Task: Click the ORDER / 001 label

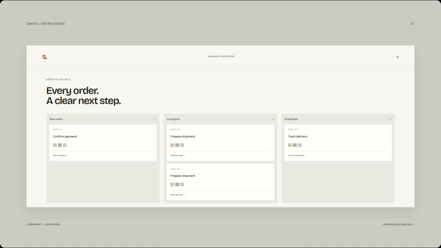Action: pos(58,129)
